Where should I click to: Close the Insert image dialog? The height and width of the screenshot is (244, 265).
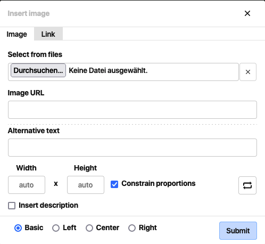pyautogui.click(x=247, y=13)
